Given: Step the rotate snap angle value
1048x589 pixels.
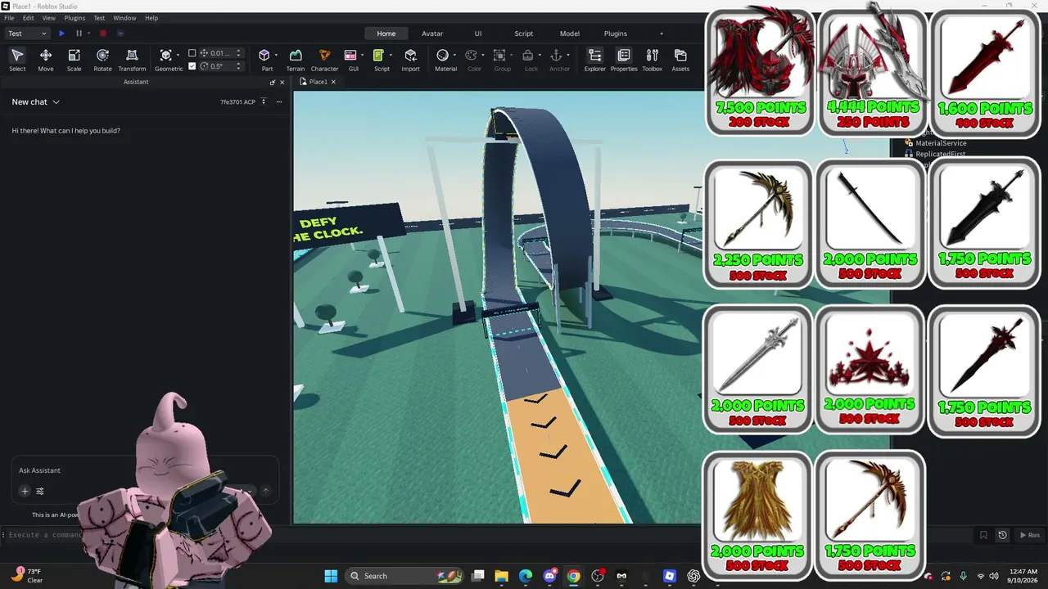Looking at the screenshot, I should point(238,66).
